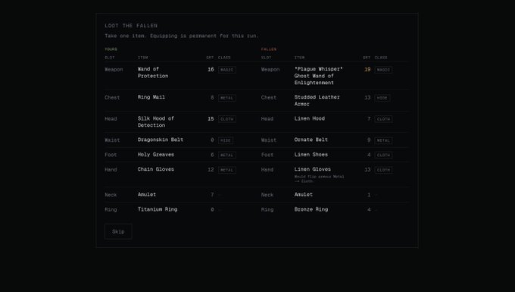Viewport: 515px width, 292px height.
Task: Click your Titanium Ring
Action: pyautogui.click(x=158, y=209)
